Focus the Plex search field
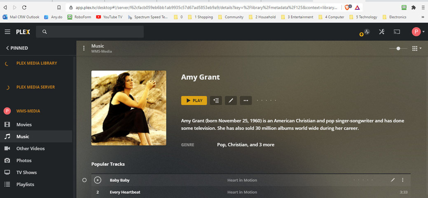428x198 pixels. point(90,32)
